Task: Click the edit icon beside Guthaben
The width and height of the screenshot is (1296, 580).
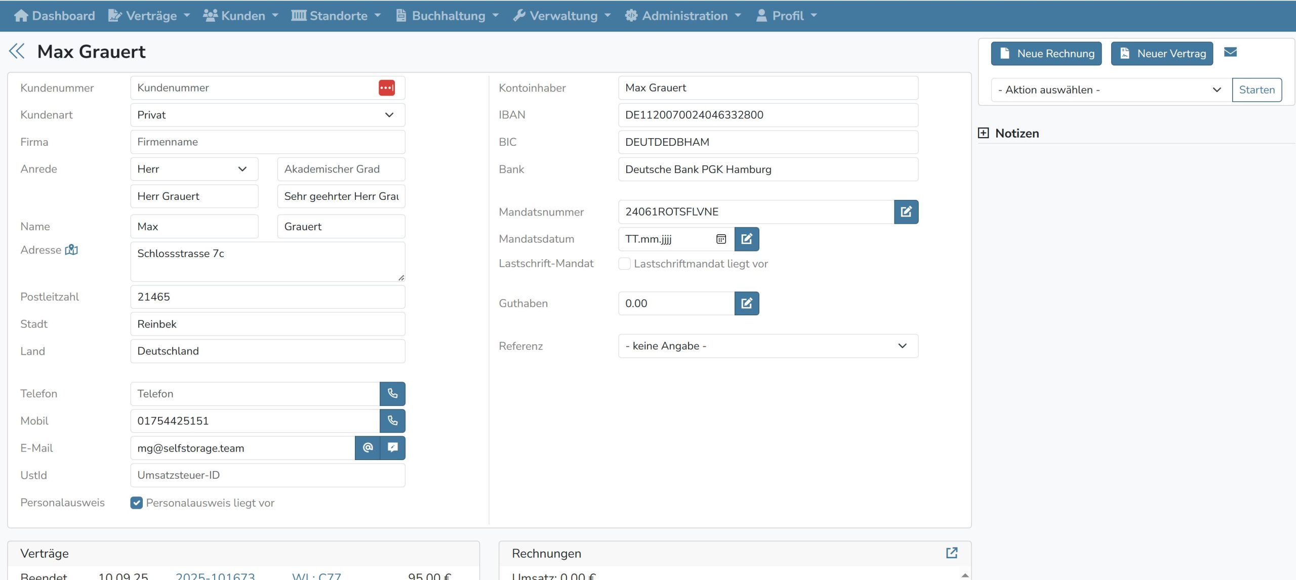Action: point(747,303)
